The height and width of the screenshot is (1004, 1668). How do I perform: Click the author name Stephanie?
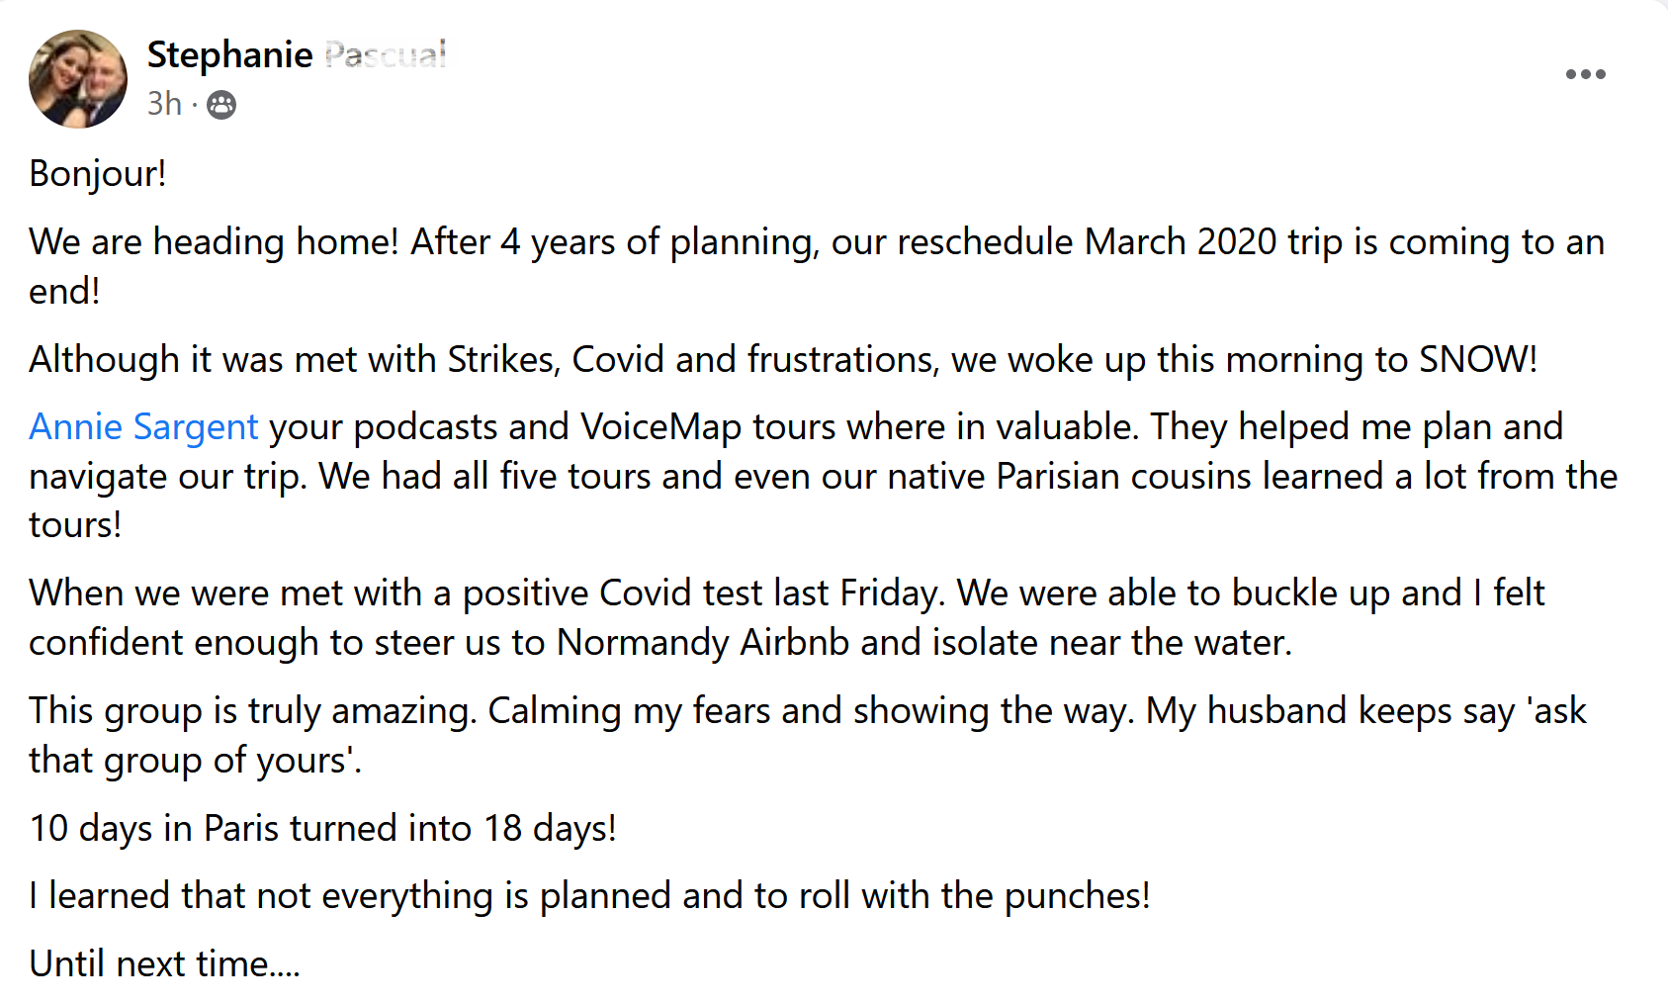[229, 54]
